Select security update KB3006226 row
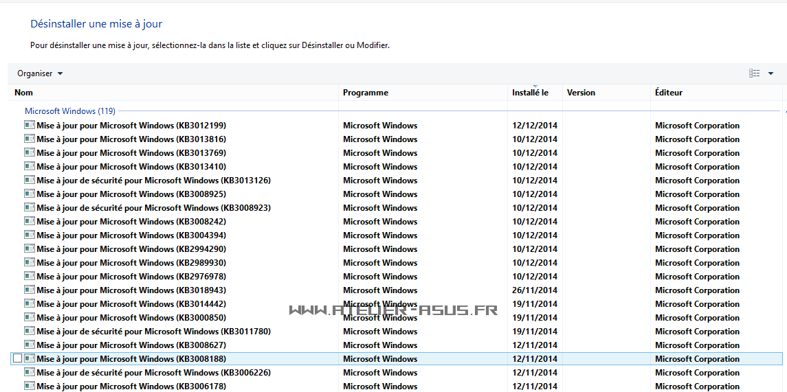This screenshot has width=787, height=392. (x=153, y=372)
